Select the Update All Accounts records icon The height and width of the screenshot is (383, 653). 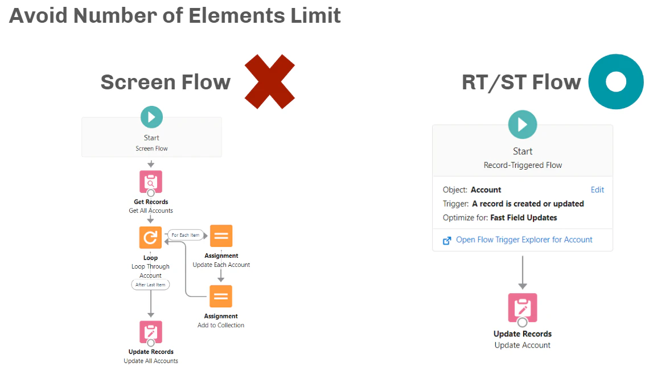(x=151, y=332)
